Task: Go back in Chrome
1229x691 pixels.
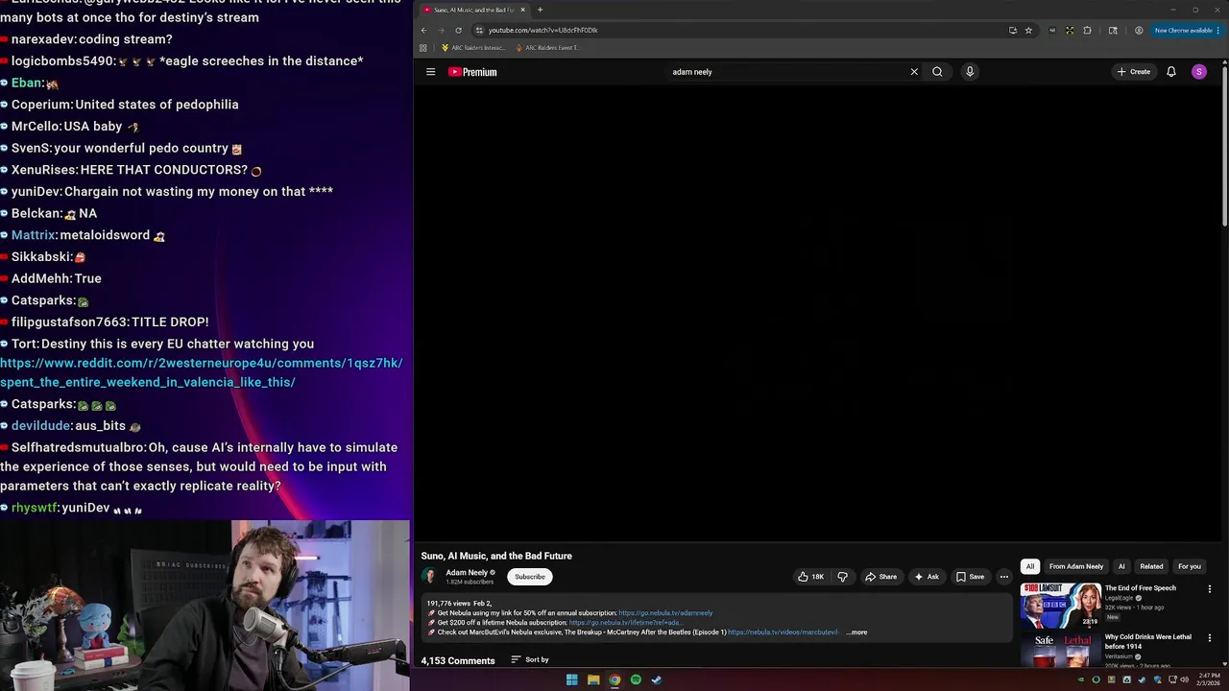Action: coord(423,30)
